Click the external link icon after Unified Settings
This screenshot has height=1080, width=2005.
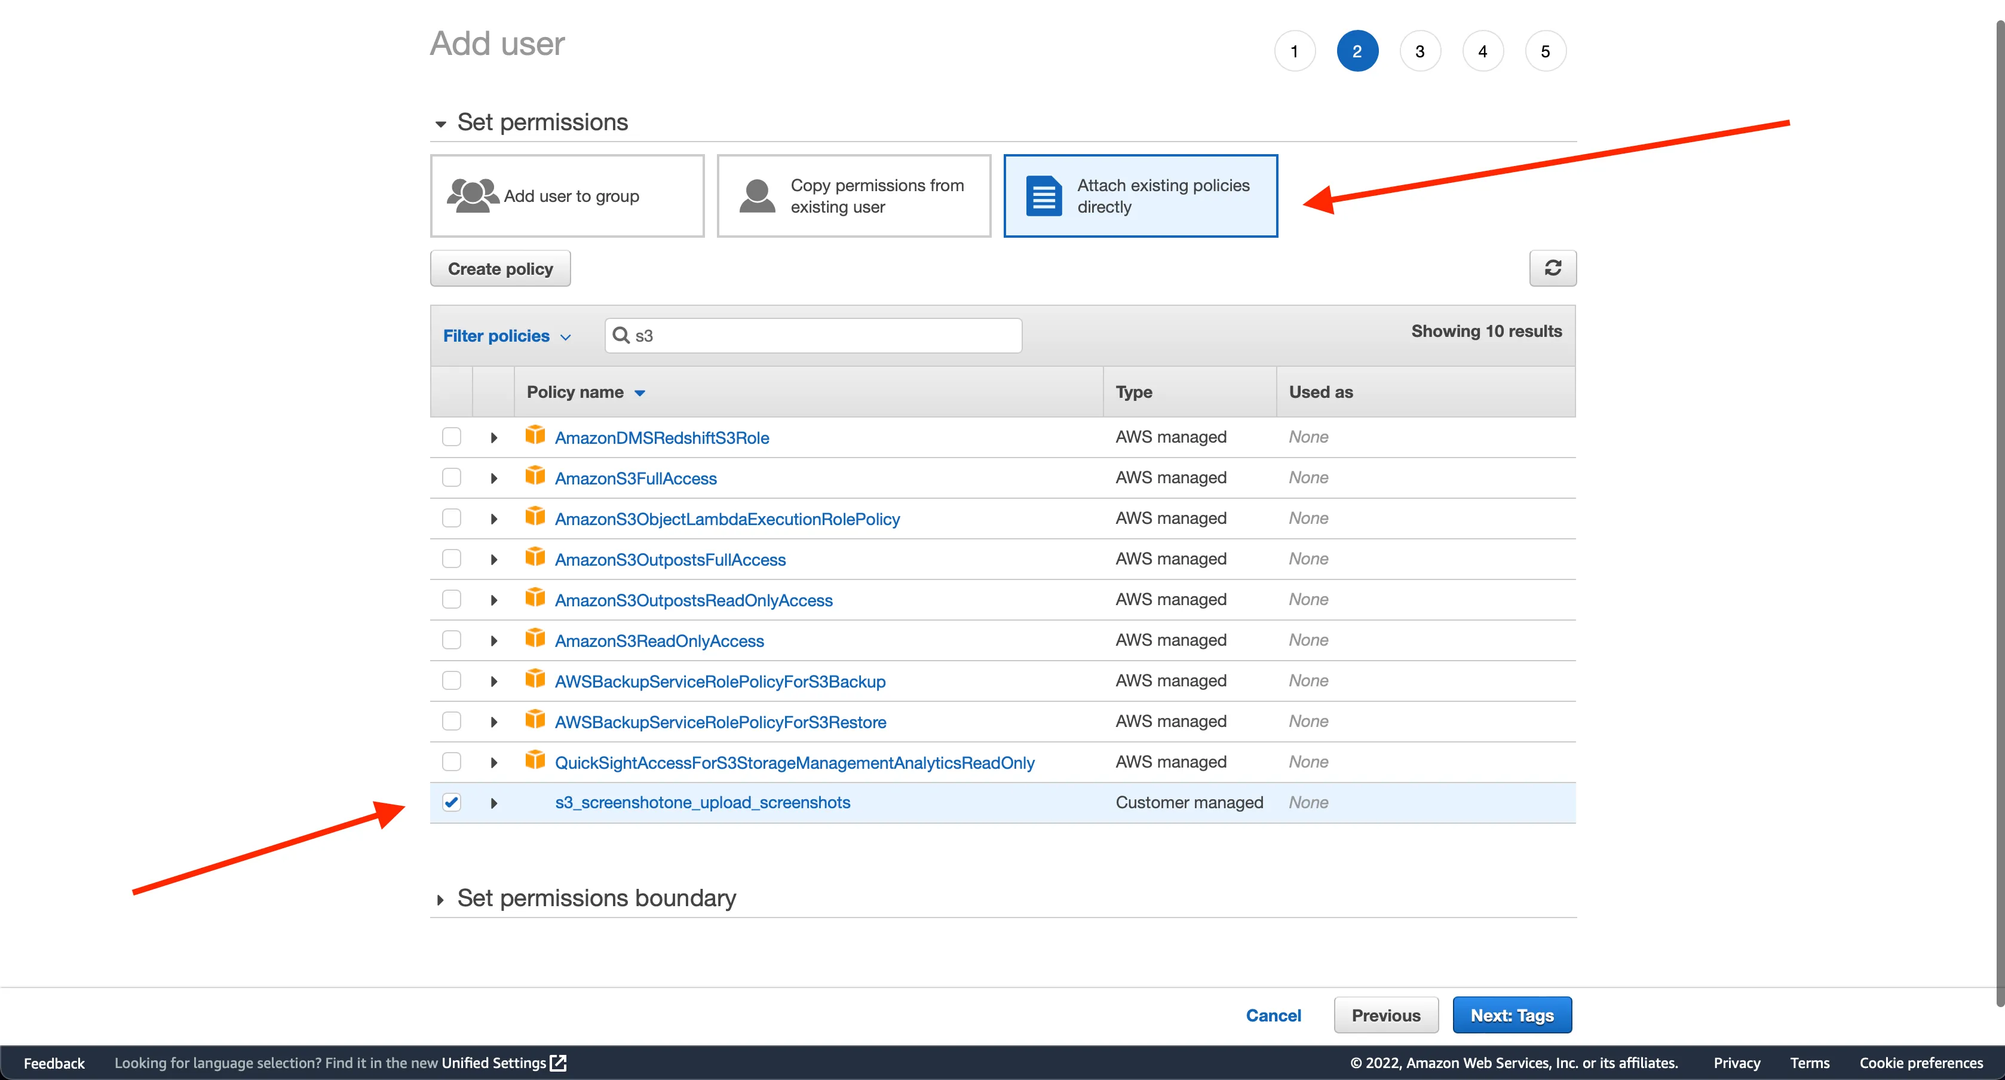[x=558, y=1063]
